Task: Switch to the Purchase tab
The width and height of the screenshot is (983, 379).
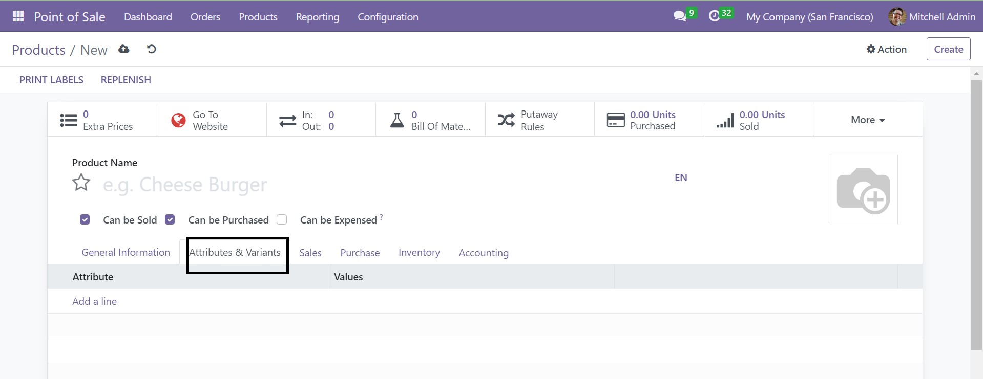Action: click(360, 253)
